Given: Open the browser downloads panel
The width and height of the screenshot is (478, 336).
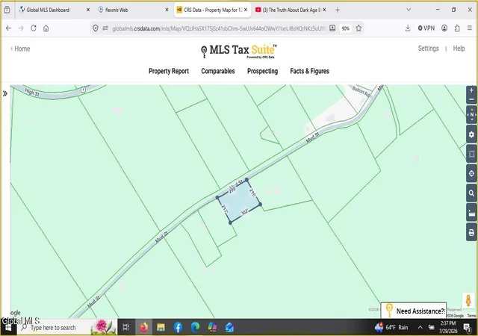Looking at the screenshot, I should (408, 28).
